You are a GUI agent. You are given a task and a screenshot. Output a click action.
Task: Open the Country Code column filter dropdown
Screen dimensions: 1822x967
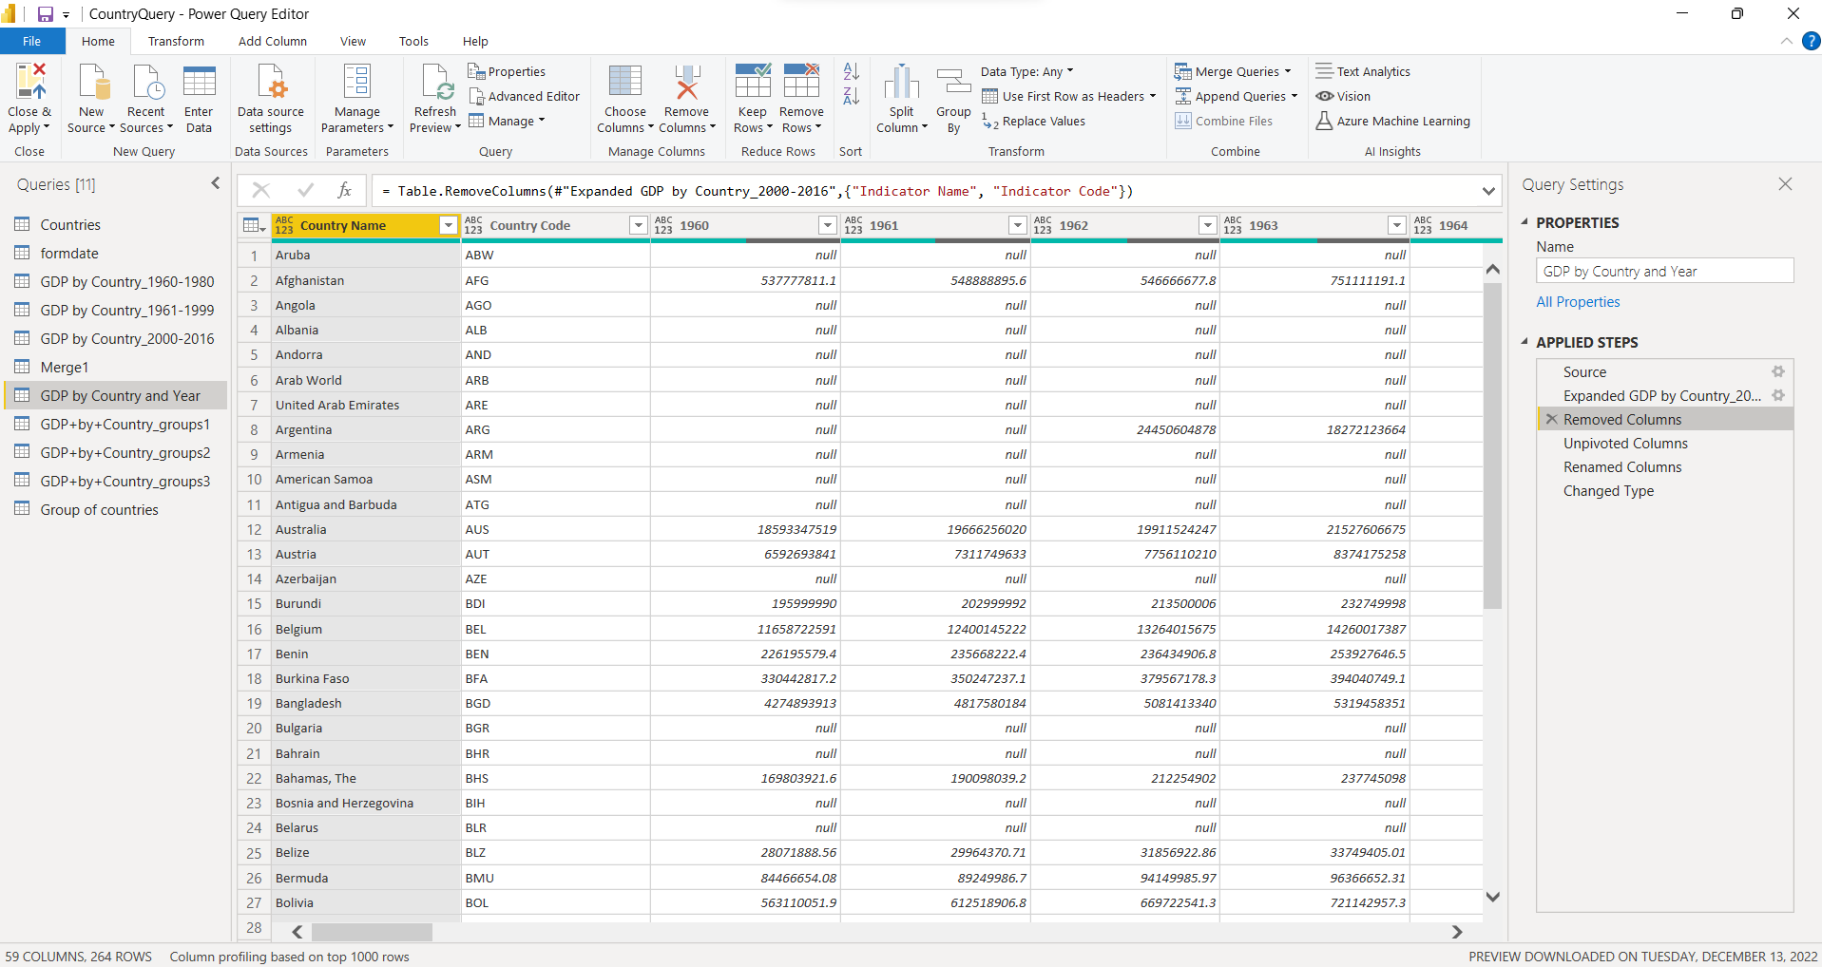coord(639,225)
